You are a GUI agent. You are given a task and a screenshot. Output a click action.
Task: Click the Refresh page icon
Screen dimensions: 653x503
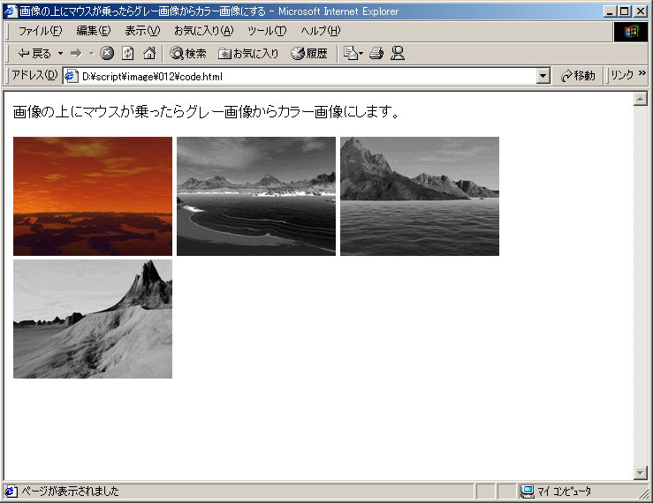[x=128, y=53]
